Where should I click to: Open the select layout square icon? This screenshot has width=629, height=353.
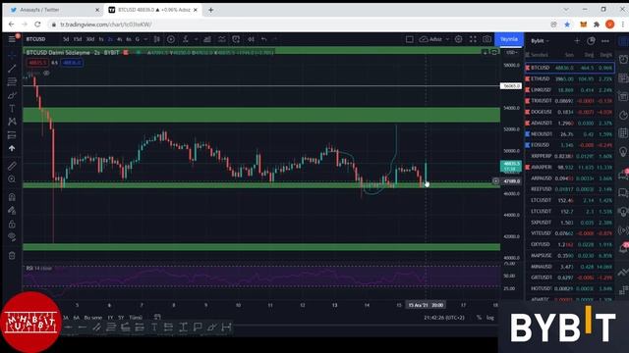(x=409, y=39)
